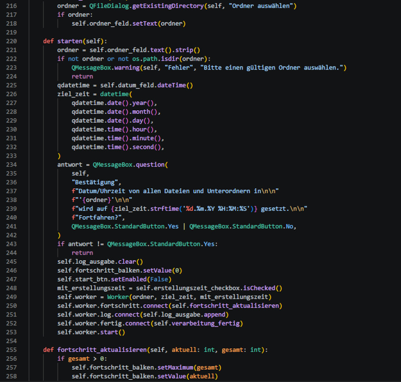The height and width of the screenshot is (382, 401).
Task: Click 'if ordner:' on line 217
Action: pyautogui.click(x=75, y=15)
